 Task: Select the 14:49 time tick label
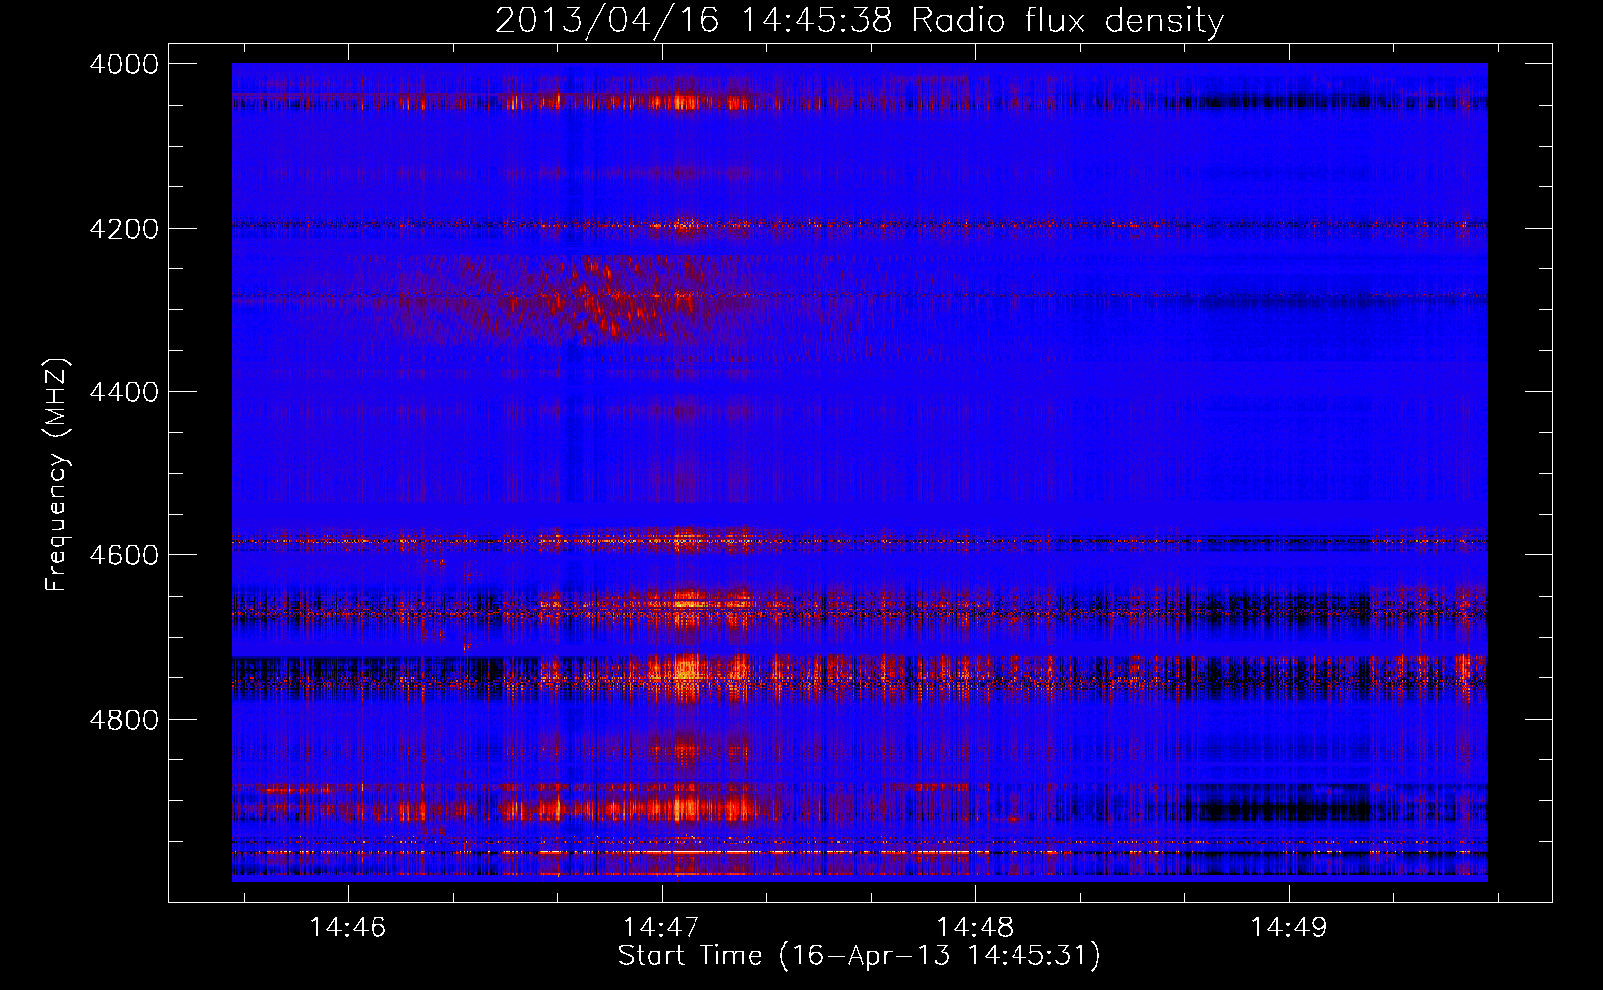pyautogui.click(x=1288, y=927)
